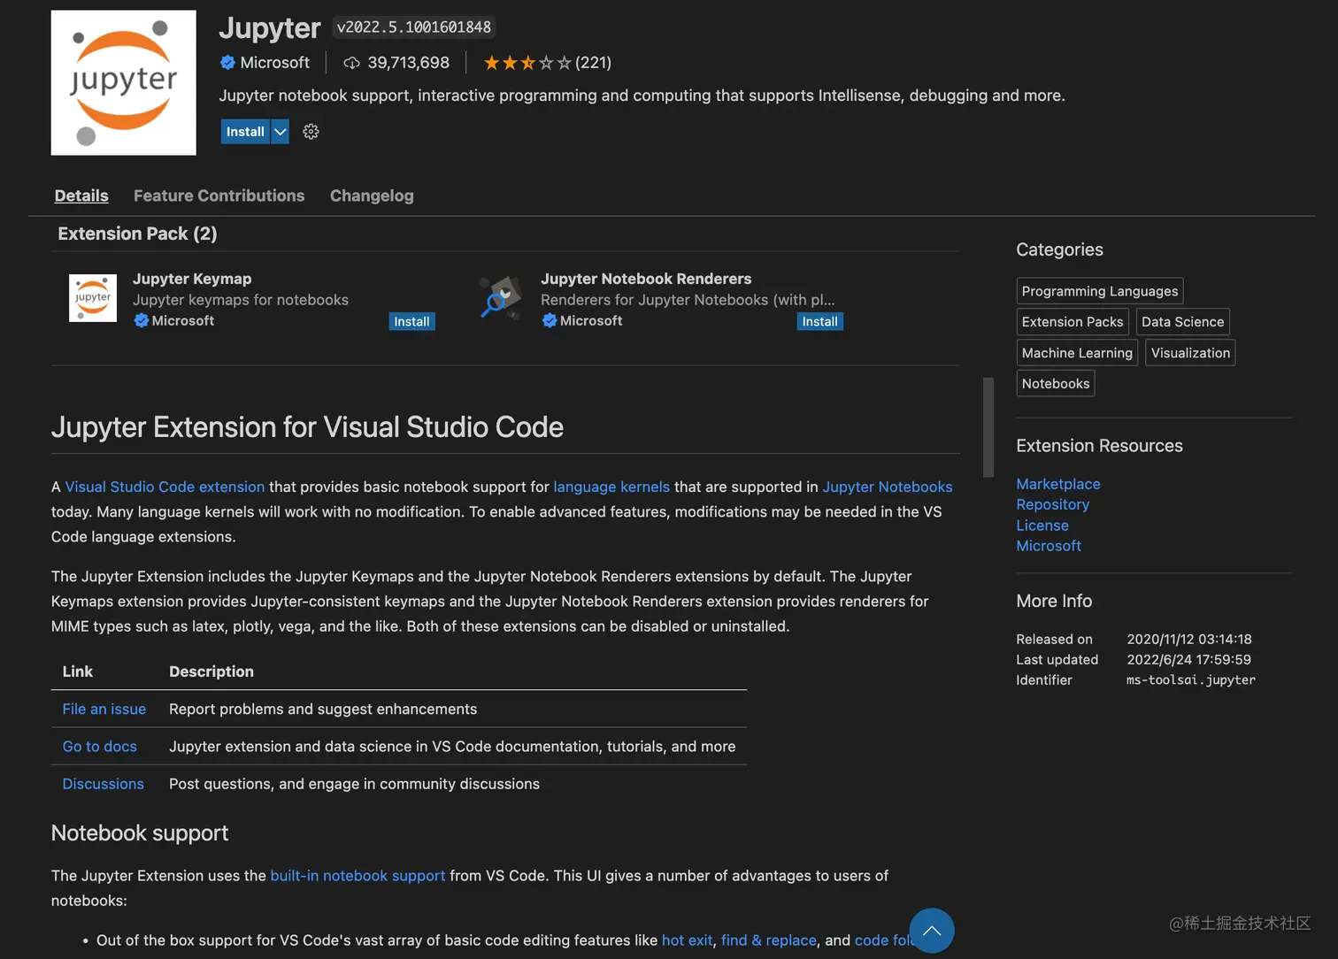Click the Extension Pack (2) heading
This screenshot has width=1338, height=959.
pos(137,234)
